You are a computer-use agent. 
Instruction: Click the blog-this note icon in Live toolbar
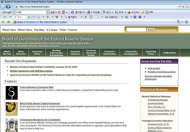point(91,17)
